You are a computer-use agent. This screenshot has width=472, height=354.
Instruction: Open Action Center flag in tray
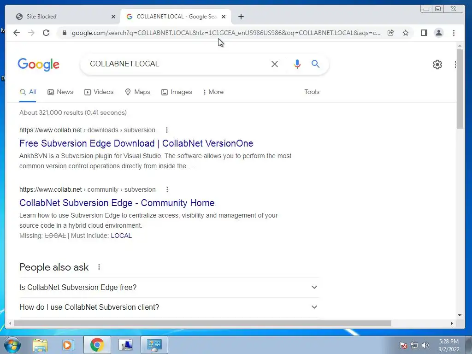pyautogui.click(x=403, y=345)
